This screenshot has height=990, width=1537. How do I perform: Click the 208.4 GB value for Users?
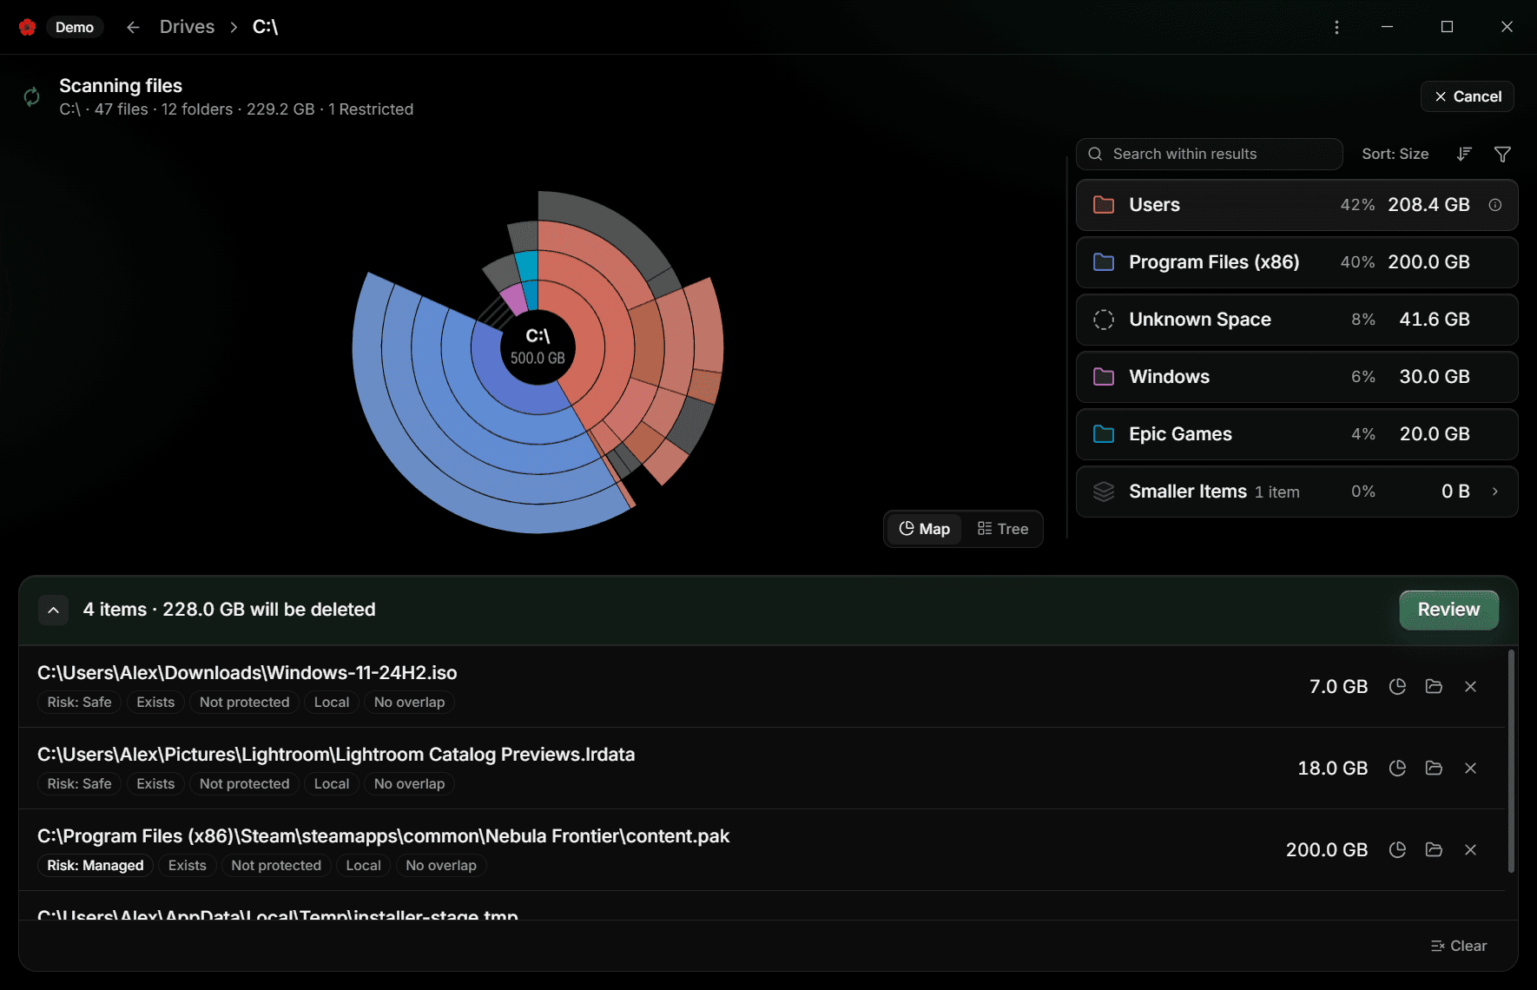1428,205
